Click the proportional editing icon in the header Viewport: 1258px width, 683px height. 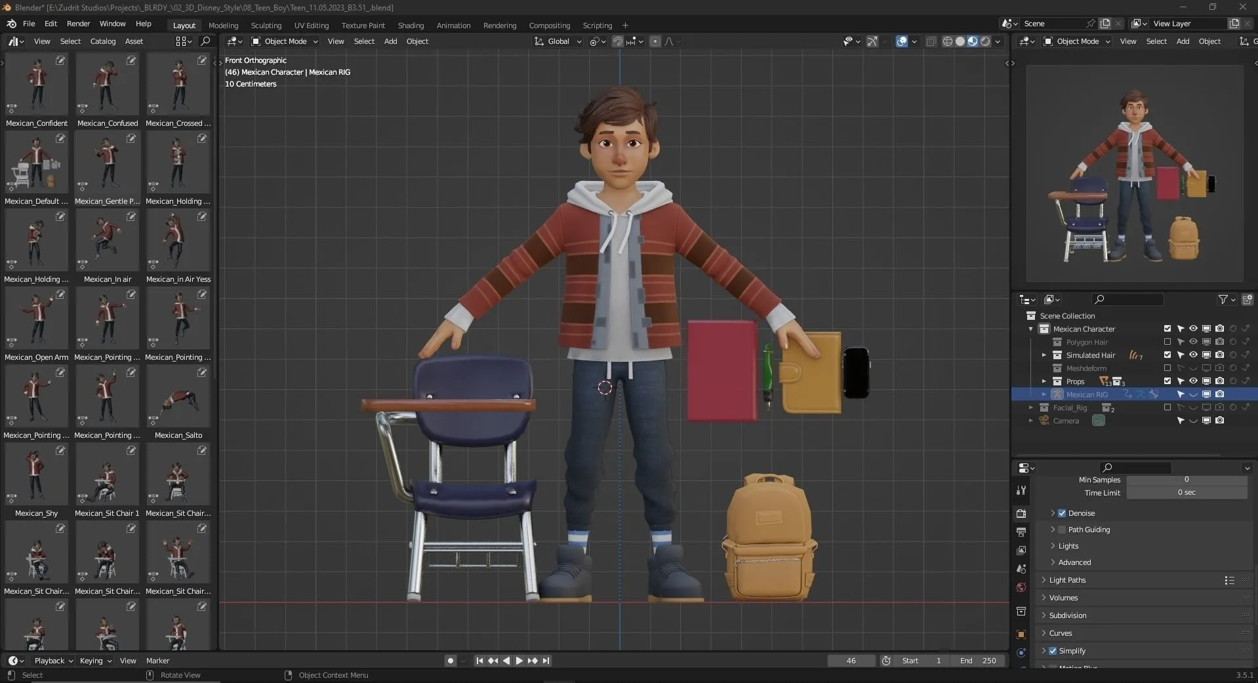coord(655,41)
